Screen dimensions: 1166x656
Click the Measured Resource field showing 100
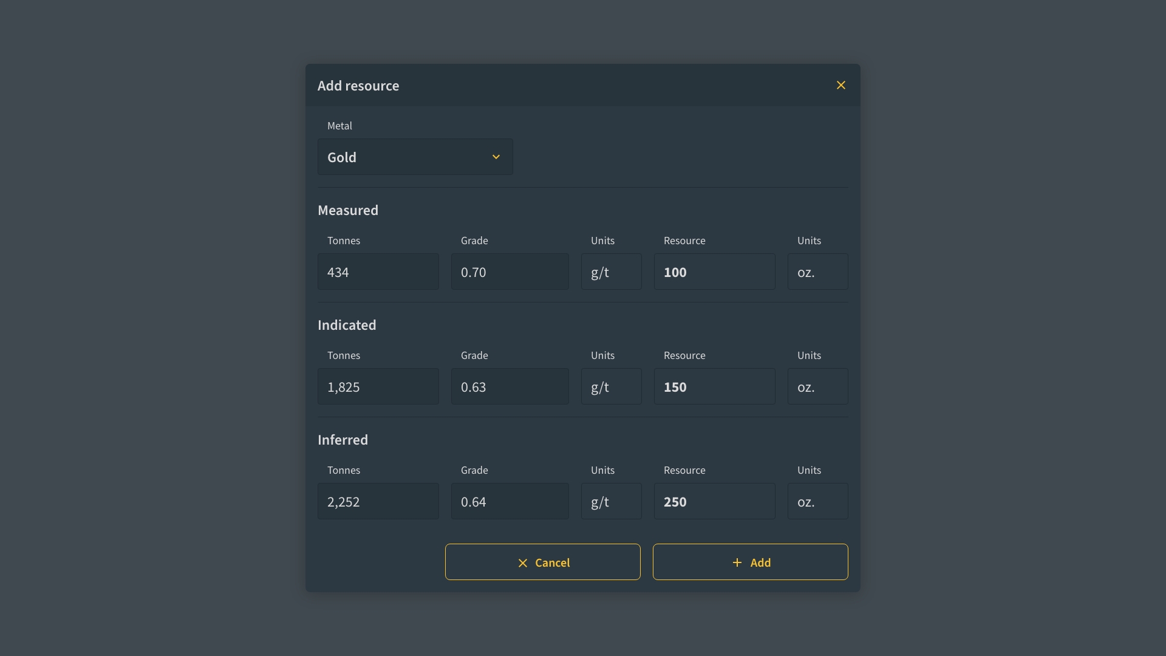714,272
